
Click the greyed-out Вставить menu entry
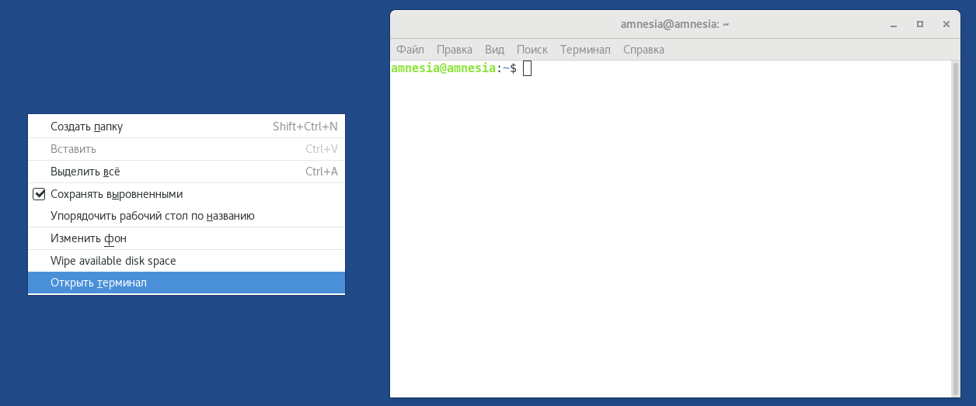coord(74,149)
